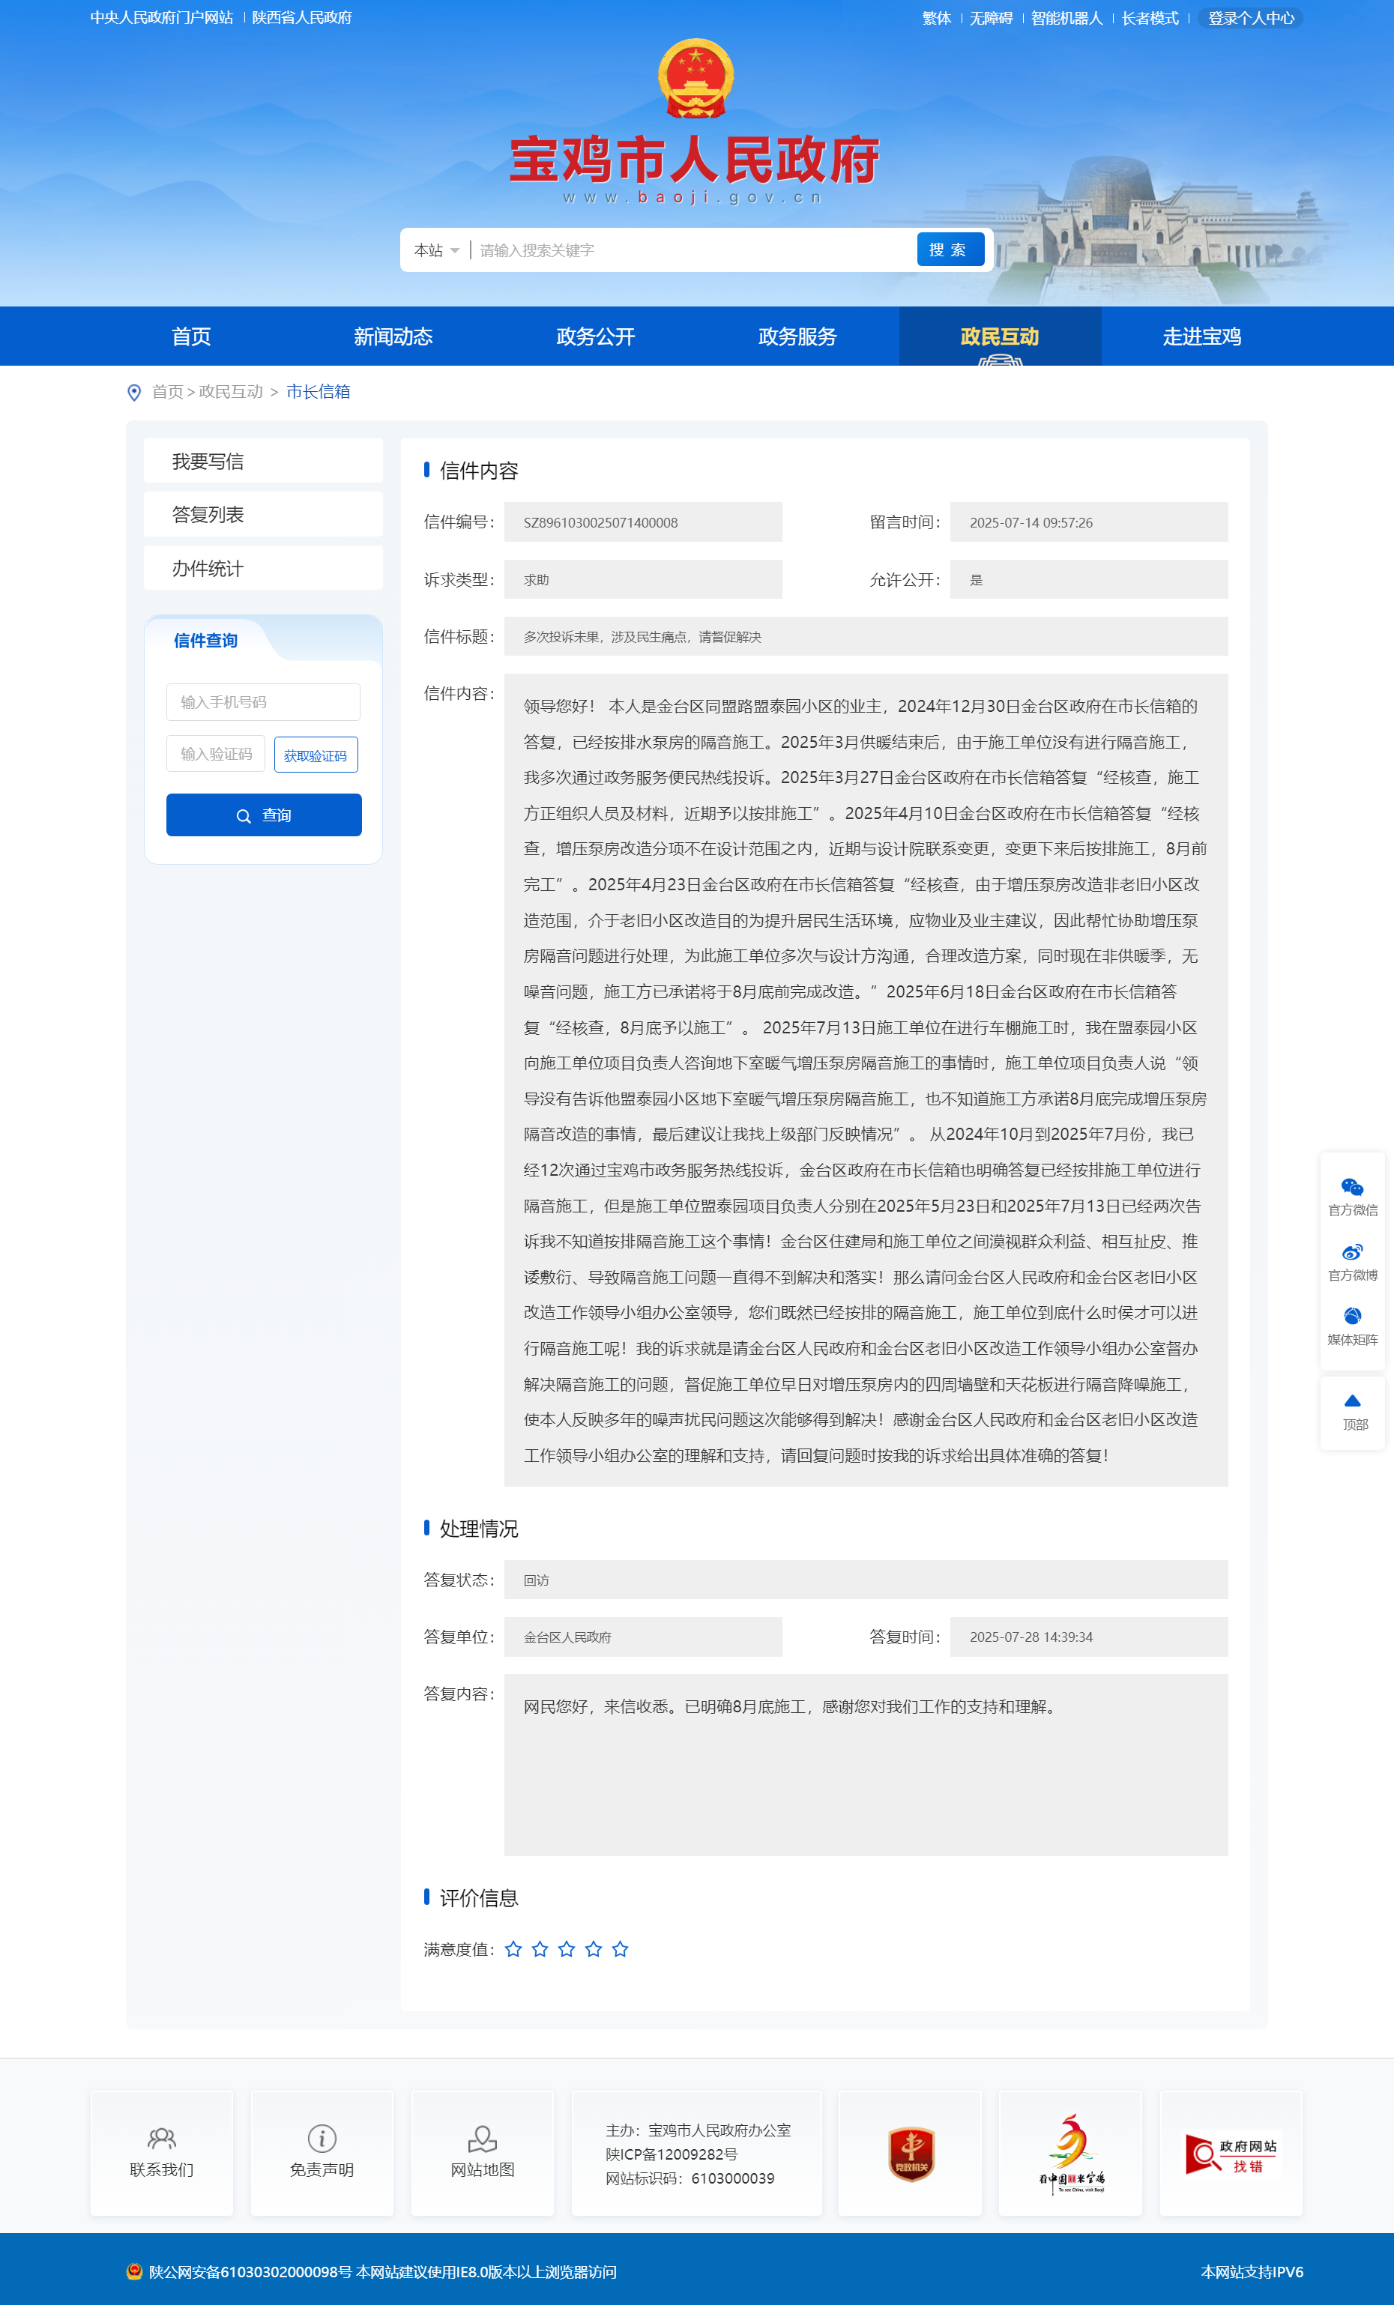This screenshot has height=2305, width=1394.
Task: Open the 网站地图 site map icon
Action: pyautogui.click(x=483, y=2139)
